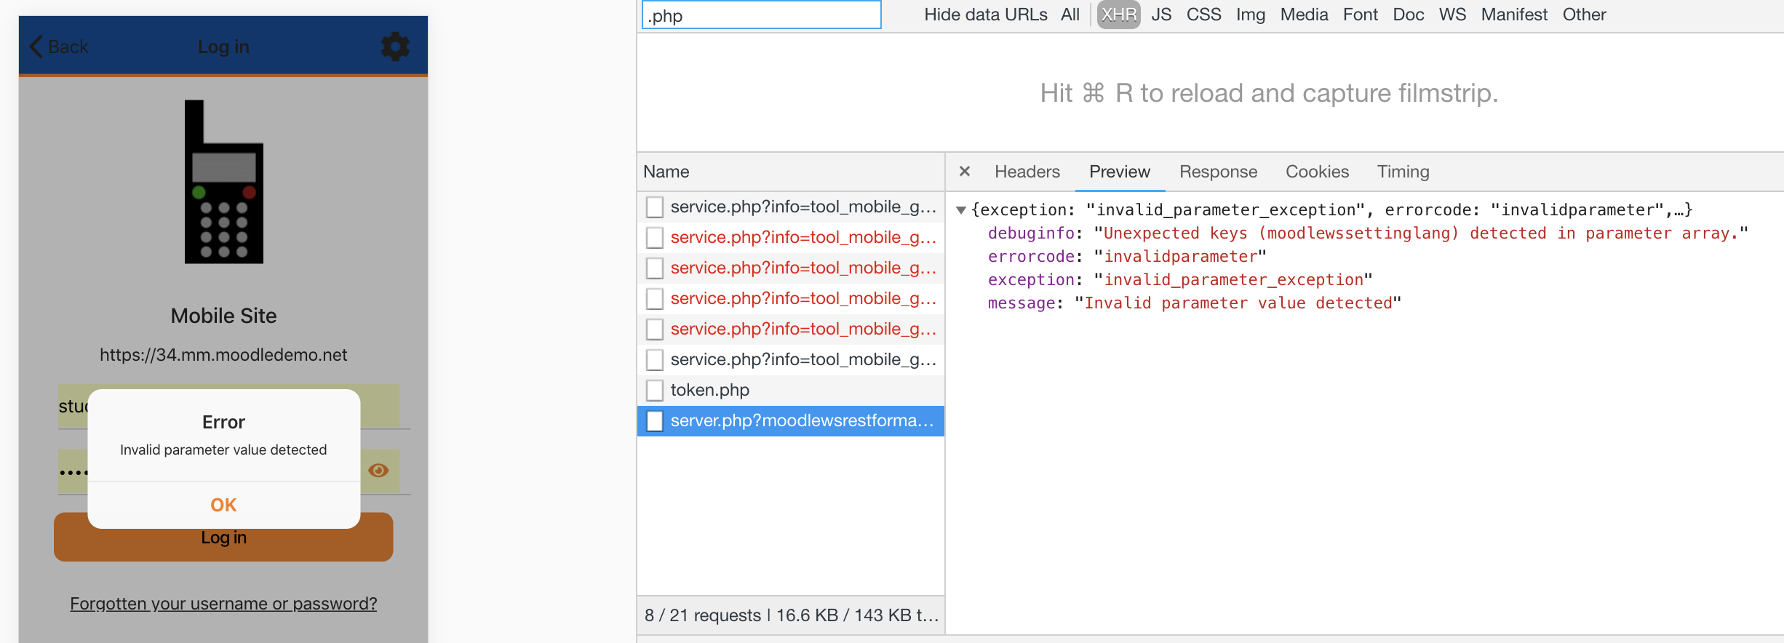
Task: Open the Response tab
Action: click(x=1218, y=172)
